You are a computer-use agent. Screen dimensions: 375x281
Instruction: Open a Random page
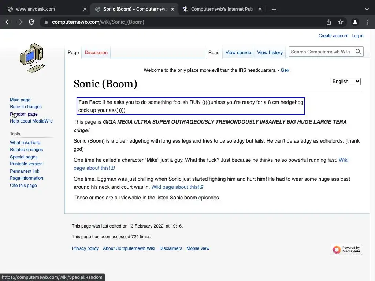click(24, 114)
